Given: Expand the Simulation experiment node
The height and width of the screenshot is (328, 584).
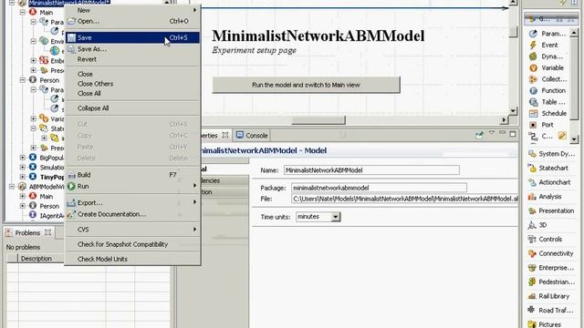Looking at the screenshot, I should pos(23,167).
